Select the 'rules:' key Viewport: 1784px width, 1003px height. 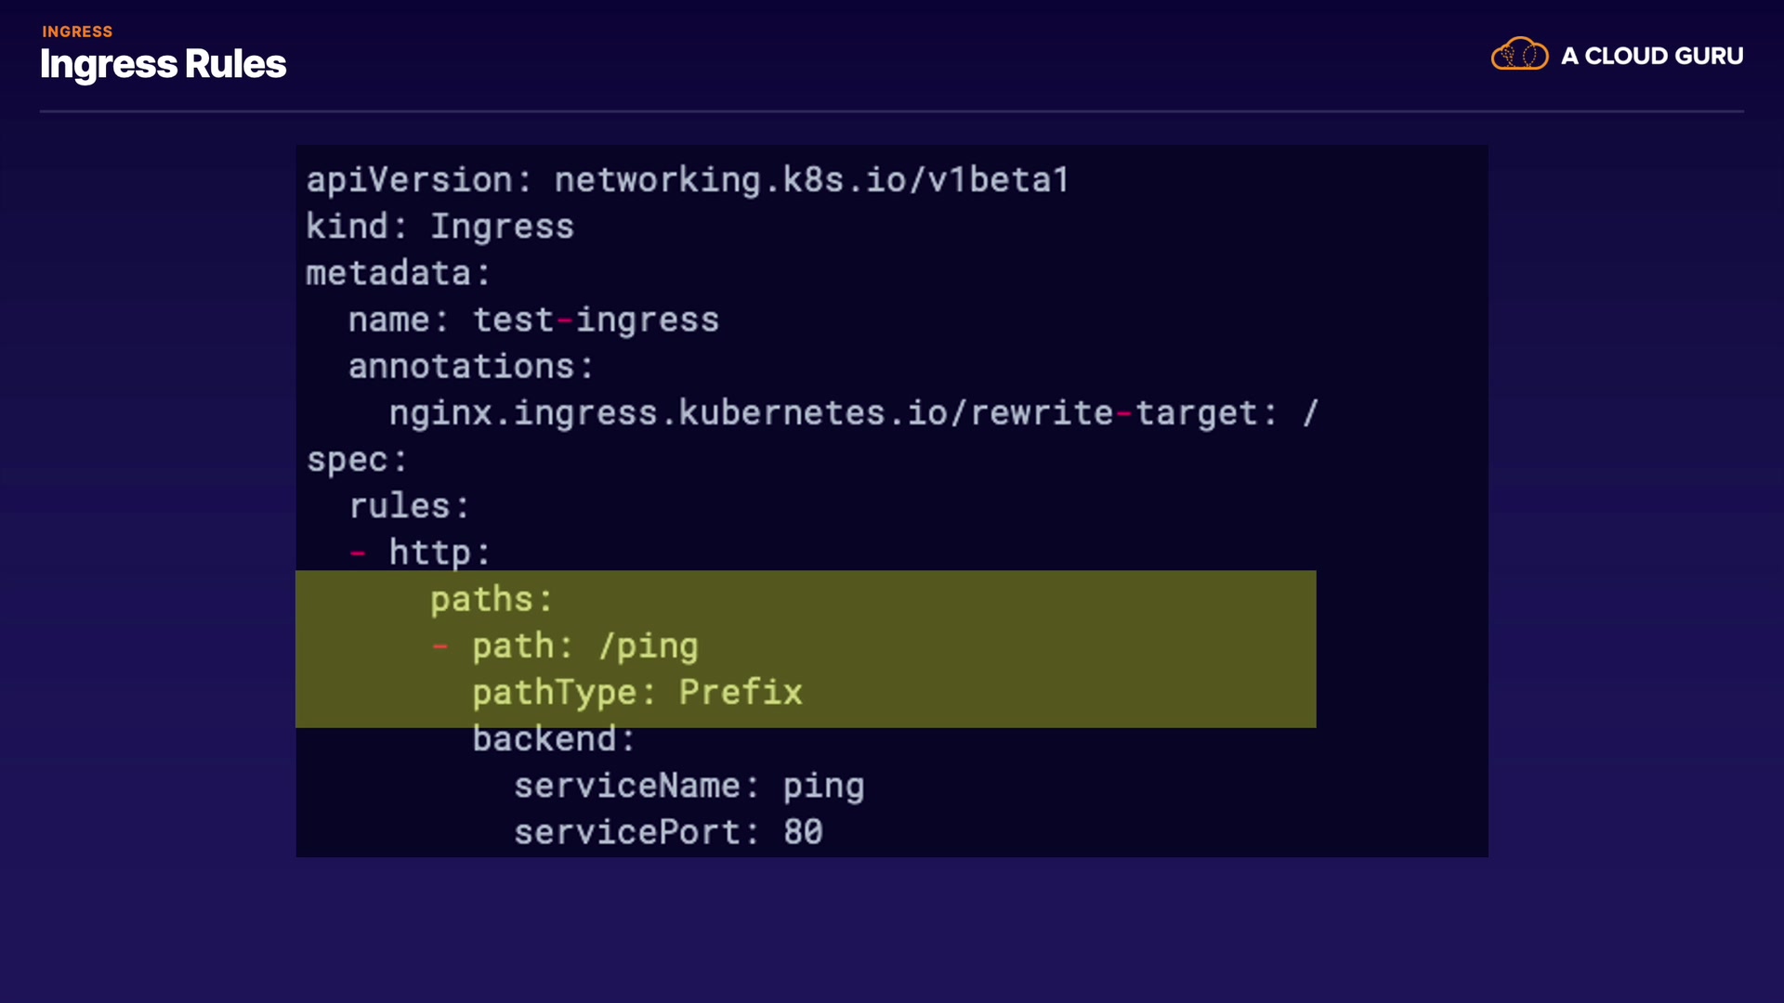pos(409,506)
